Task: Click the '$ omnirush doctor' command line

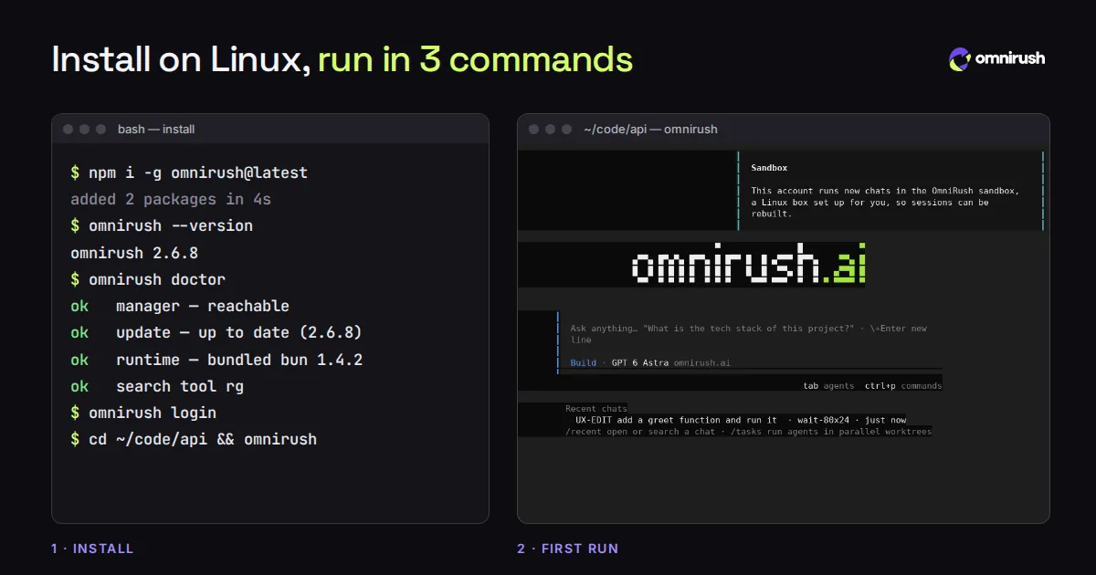Action: pyautogui.click(x=148, y=279)
